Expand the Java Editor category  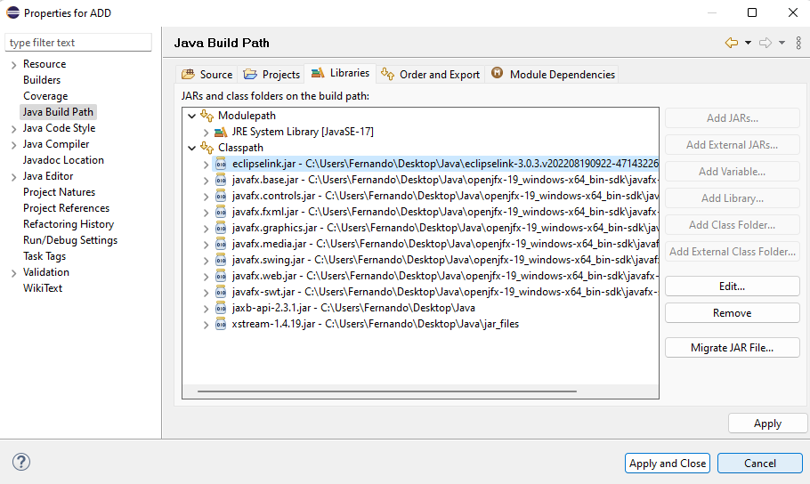14,177
